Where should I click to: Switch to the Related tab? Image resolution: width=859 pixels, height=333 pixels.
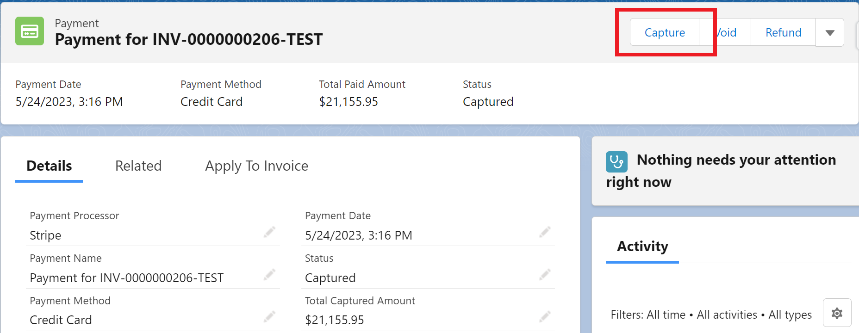click(138, 166)
